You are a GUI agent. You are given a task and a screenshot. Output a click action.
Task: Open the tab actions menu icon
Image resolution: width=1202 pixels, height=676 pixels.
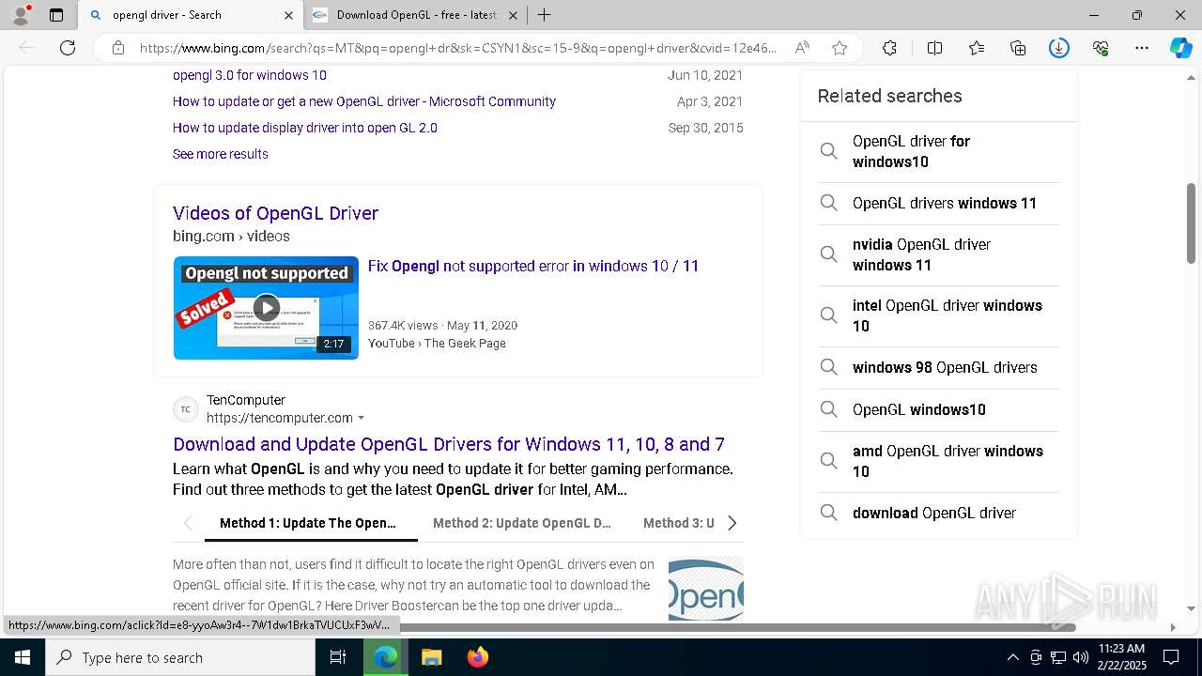[56, 15]
